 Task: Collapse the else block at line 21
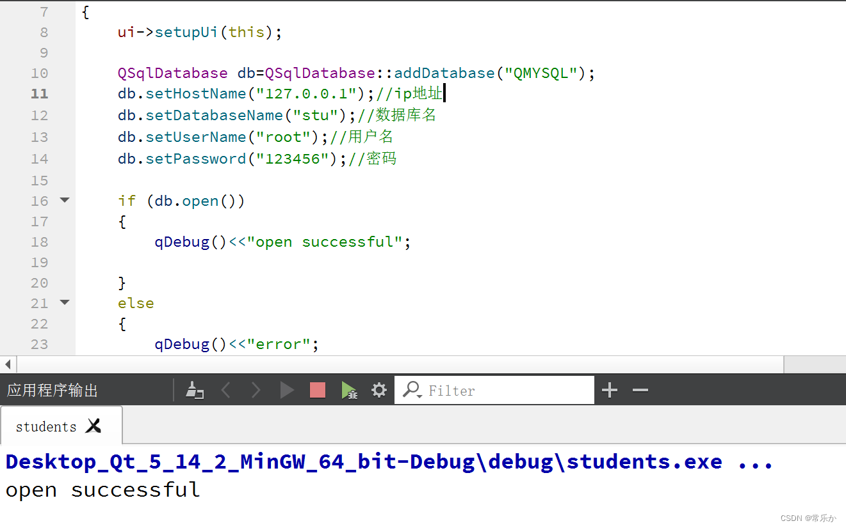[65, 302]
